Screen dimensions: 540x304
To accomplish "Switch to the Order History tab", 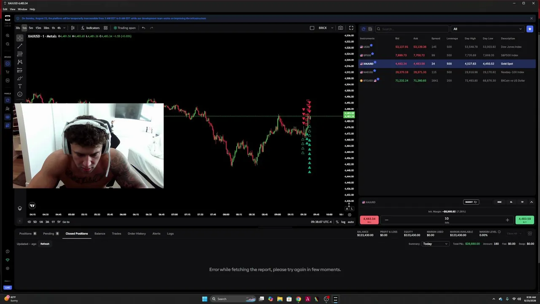I will click(137, 233).
